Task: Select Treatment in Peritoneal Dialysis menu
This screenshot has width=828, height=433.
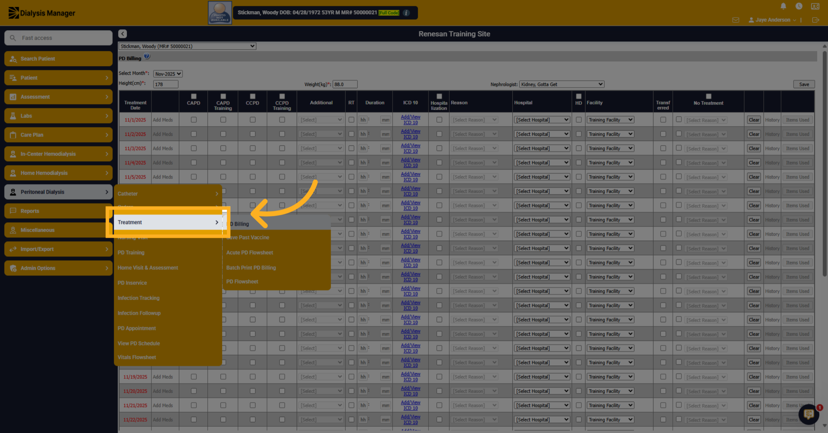Action: pos(168,222)
